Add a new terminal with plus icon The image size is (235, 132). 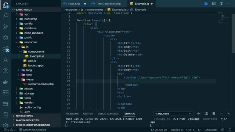click(x=199, y=114)
